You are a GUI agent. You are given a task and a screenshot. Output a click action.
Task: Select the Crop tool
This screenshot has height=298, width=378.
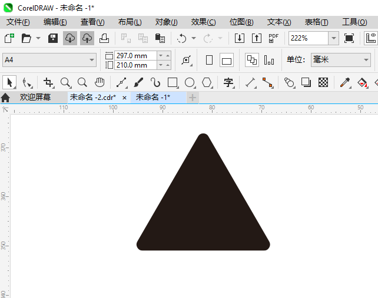(48, 82)
